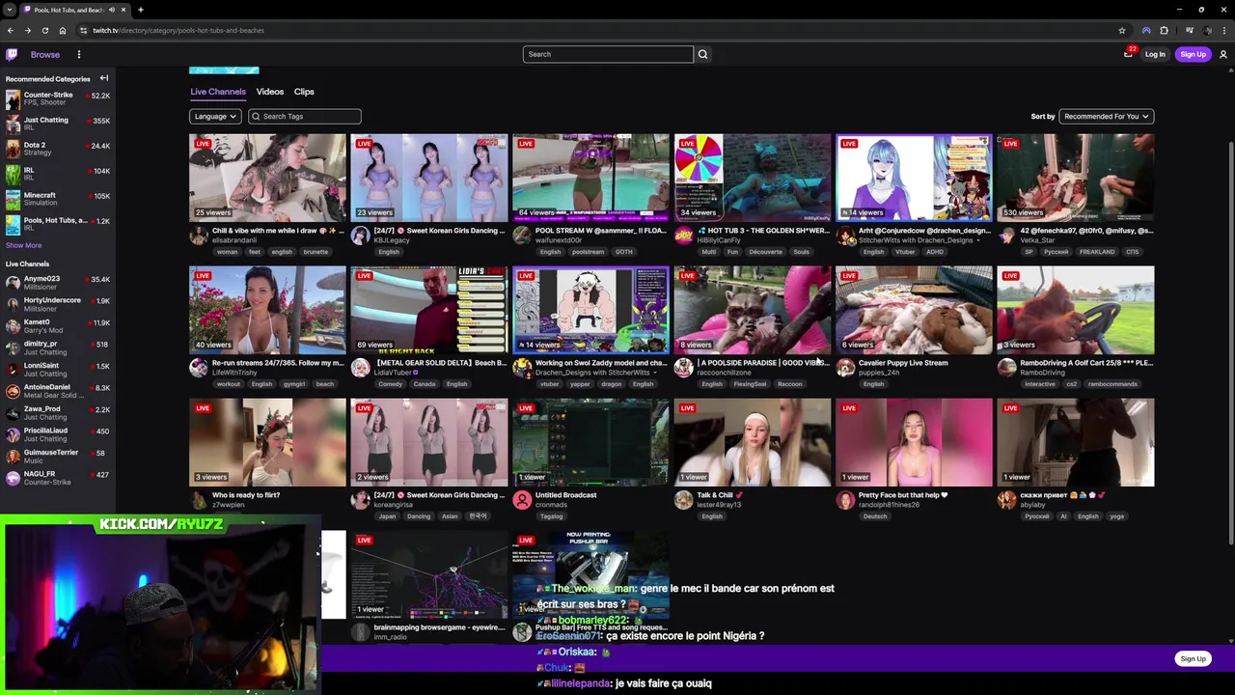The height and width of the screenshot is (695, 1235).
Task: Click the LidiaVTuber channel avatar
Action: point(360,367)
